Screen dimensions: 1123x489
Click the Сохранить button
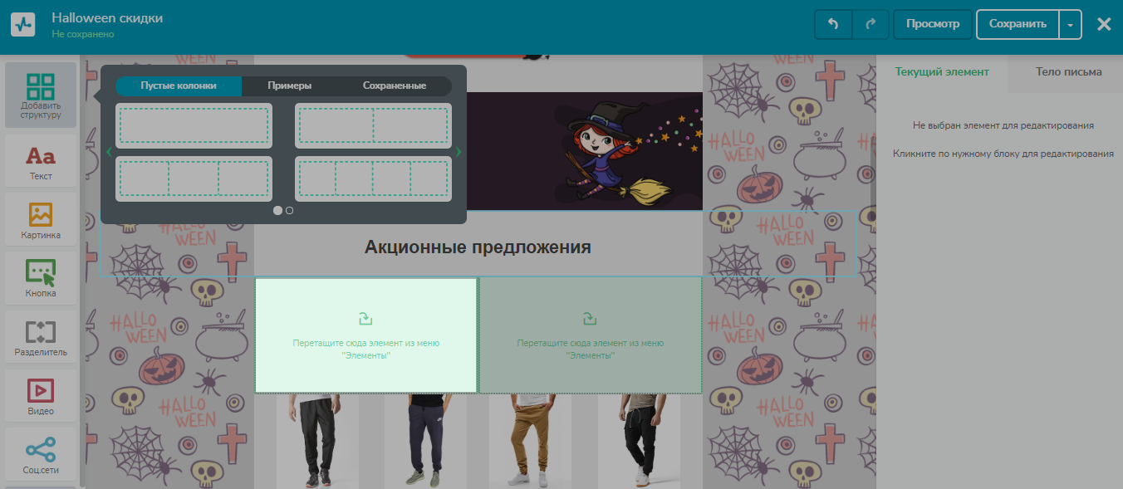click(1018, 24)
